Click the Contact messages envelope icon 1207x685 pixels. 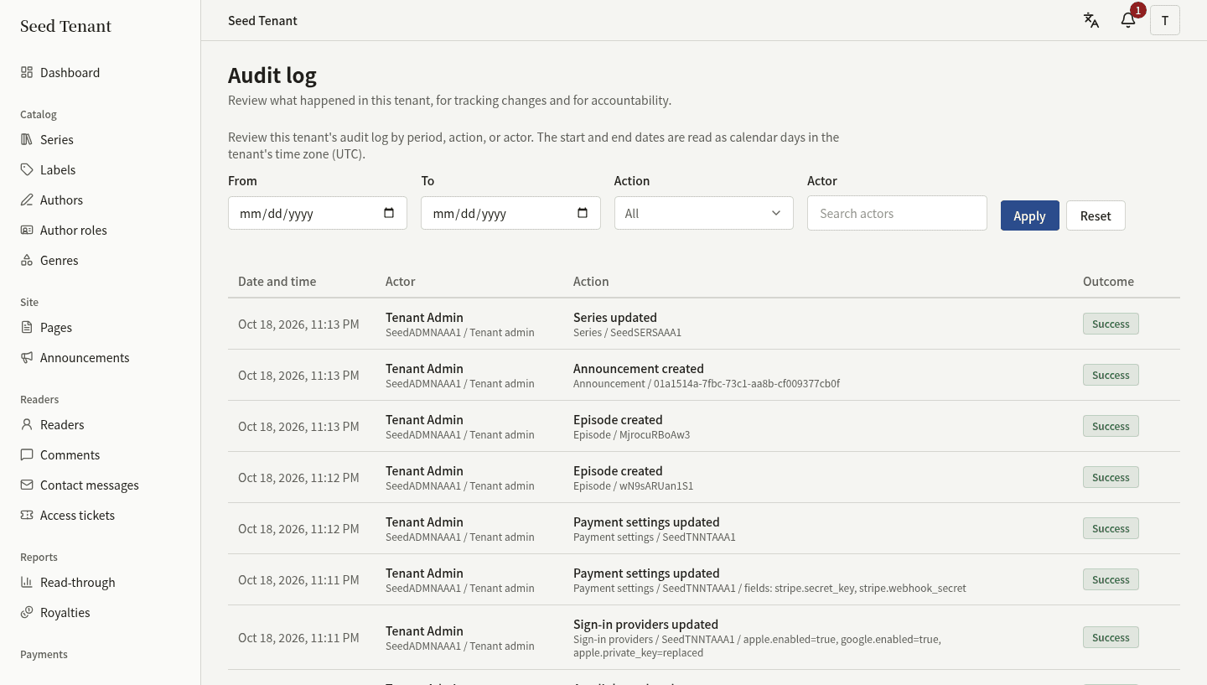[x=27, y=485]
